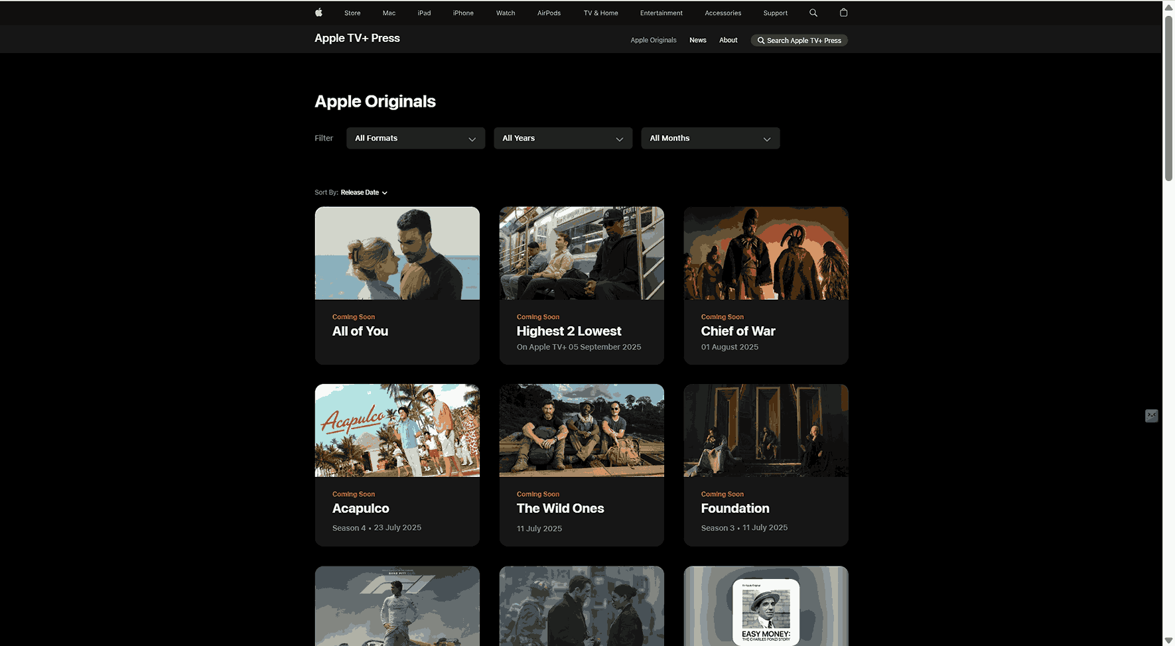This screenshot has height=646, width=1175.
Task: Open the Watch menu item
Action: point(506,13)
